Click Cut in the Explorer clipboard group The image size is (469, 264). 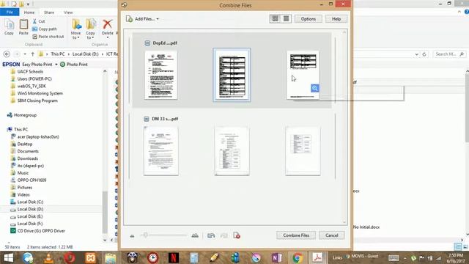(x=39, y=21)
